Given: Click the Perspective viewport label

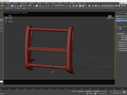Looking at the screenshot, I should (9, 13).
